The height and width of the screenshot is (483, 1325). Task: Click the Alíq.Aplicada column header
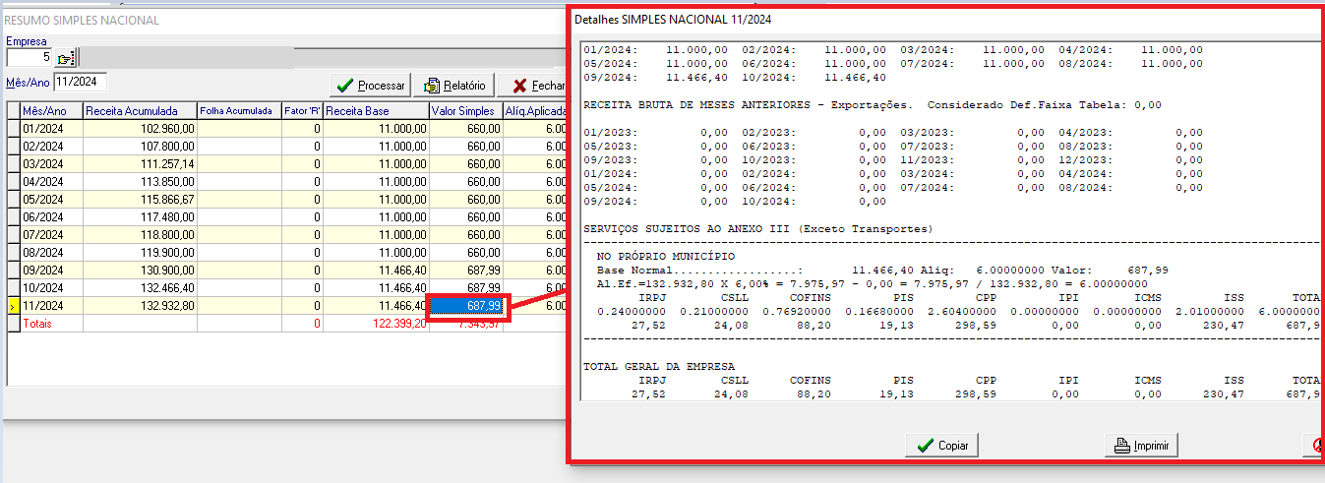(535, 110)
